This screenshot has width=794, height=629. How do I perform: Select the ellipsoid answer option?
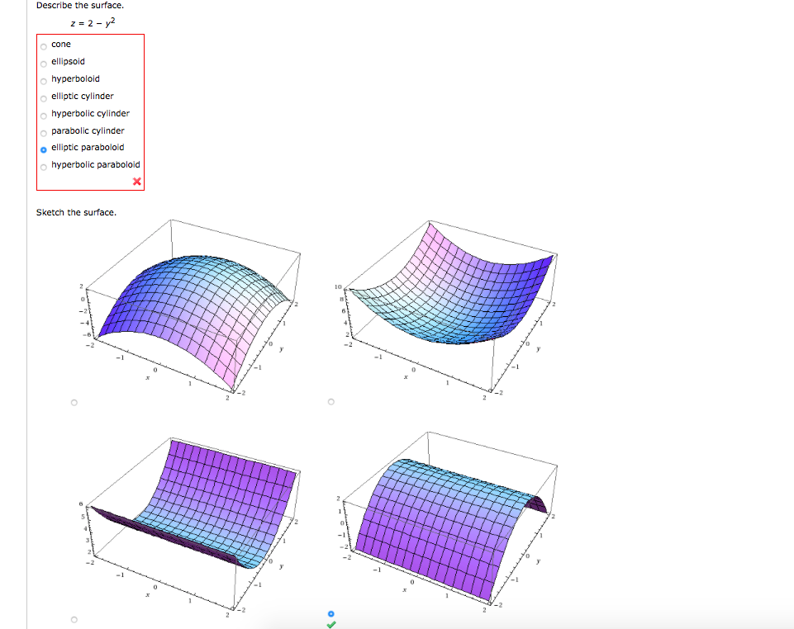43,63
